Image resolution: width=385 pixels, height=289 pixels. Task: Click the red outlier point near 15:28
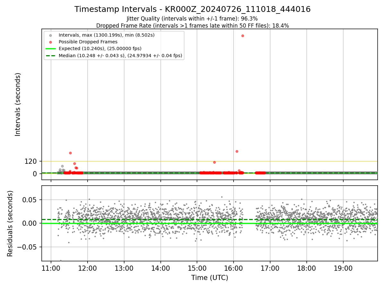214,162
